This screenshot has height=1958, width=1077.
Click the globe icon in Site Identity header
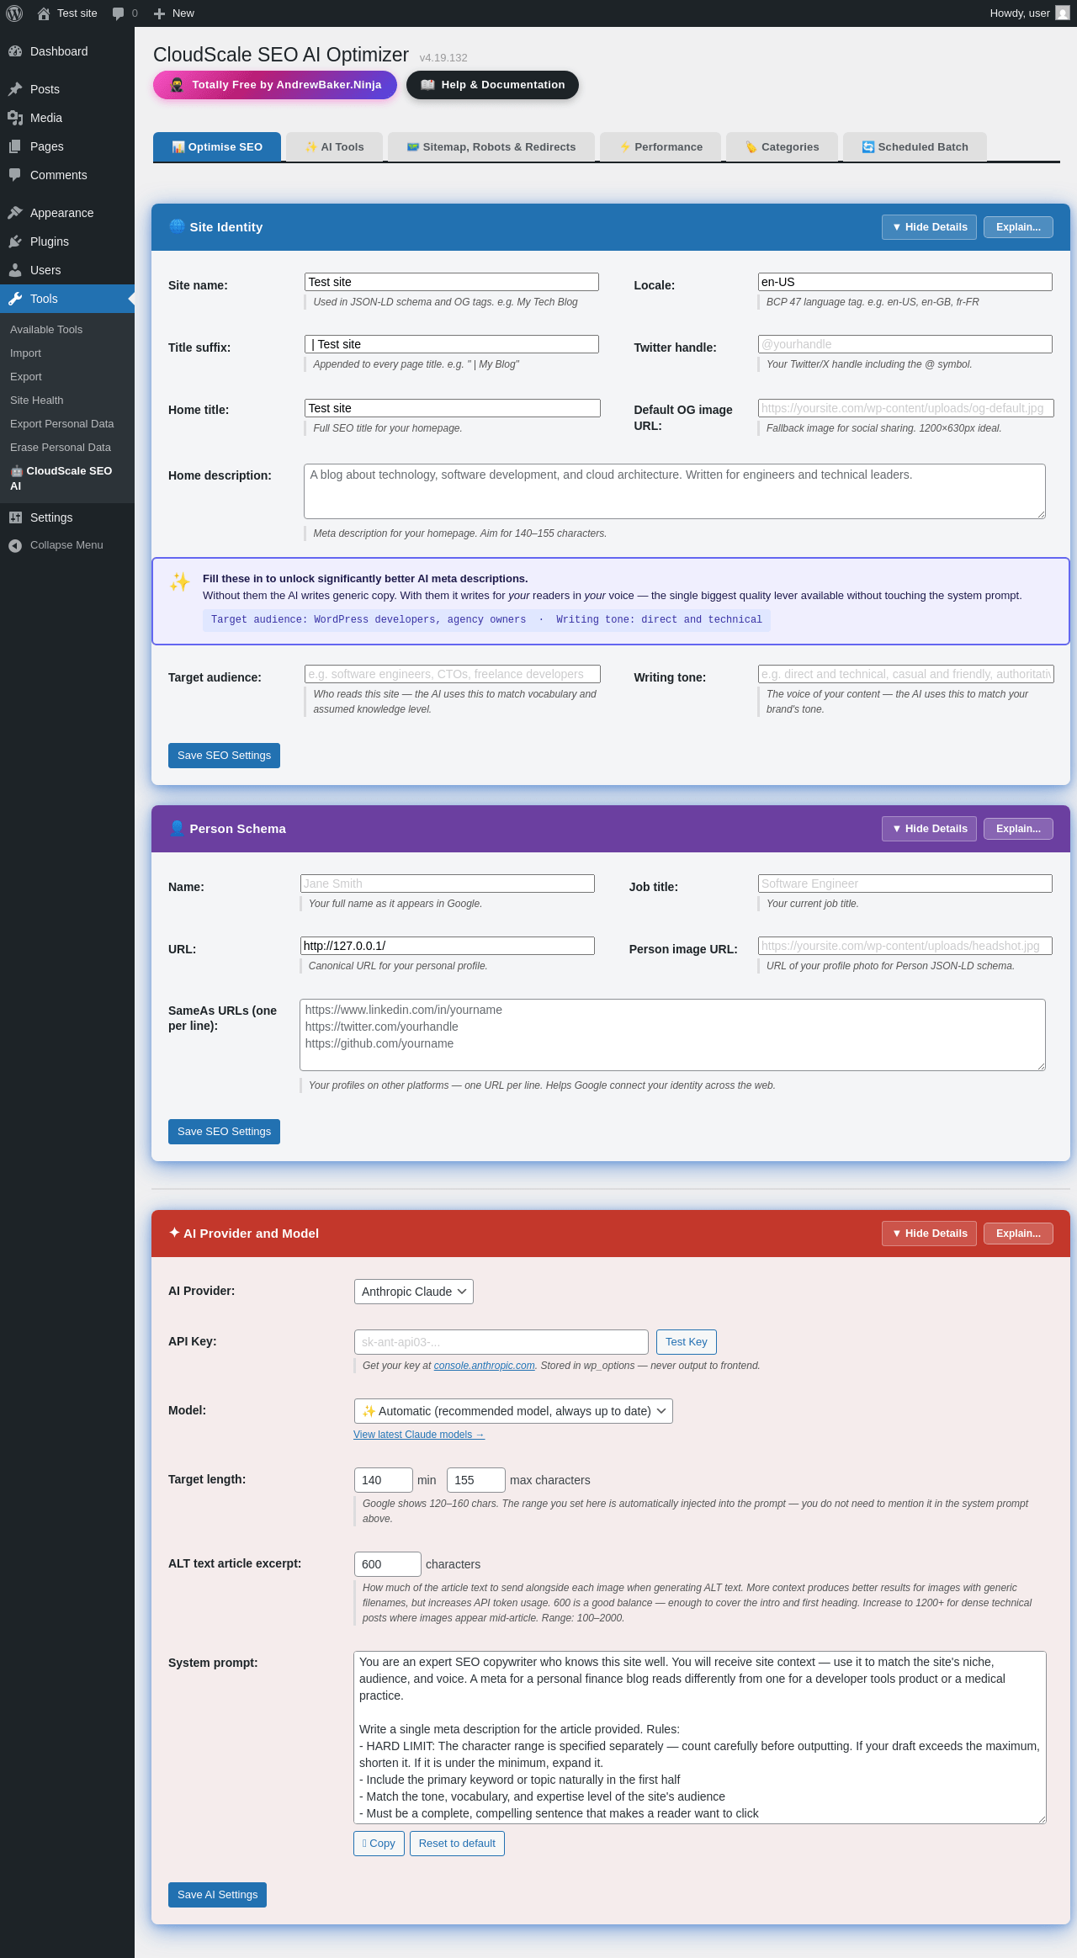177,226
